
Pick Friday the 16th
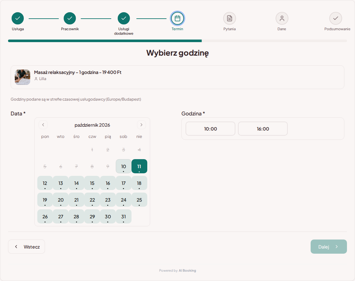tap(108, 183)
